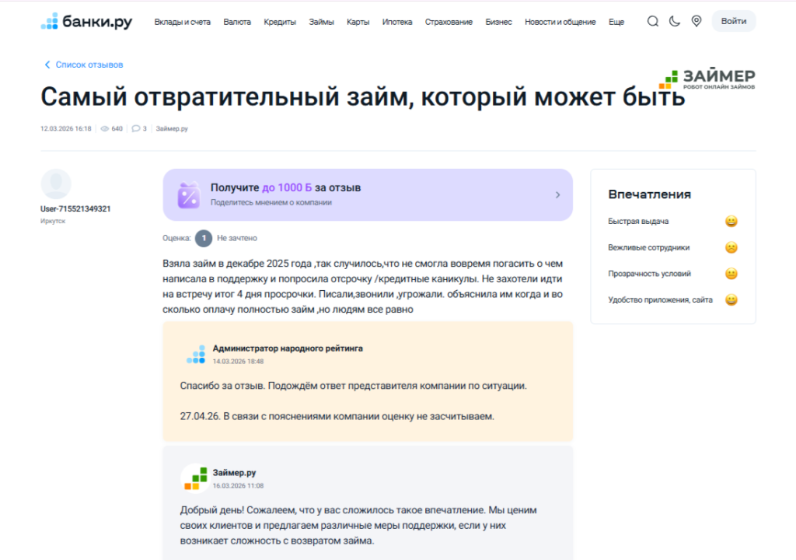796x560 pixels.
Task: Click the Прозрачность условий label
Action: tap(649, 274)
